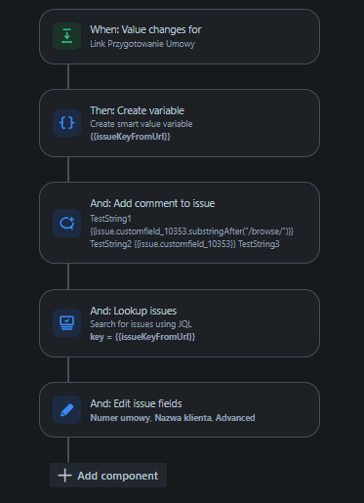Click the curly braces Create variable icon
The image size is (364, 503).
(67, 123)
